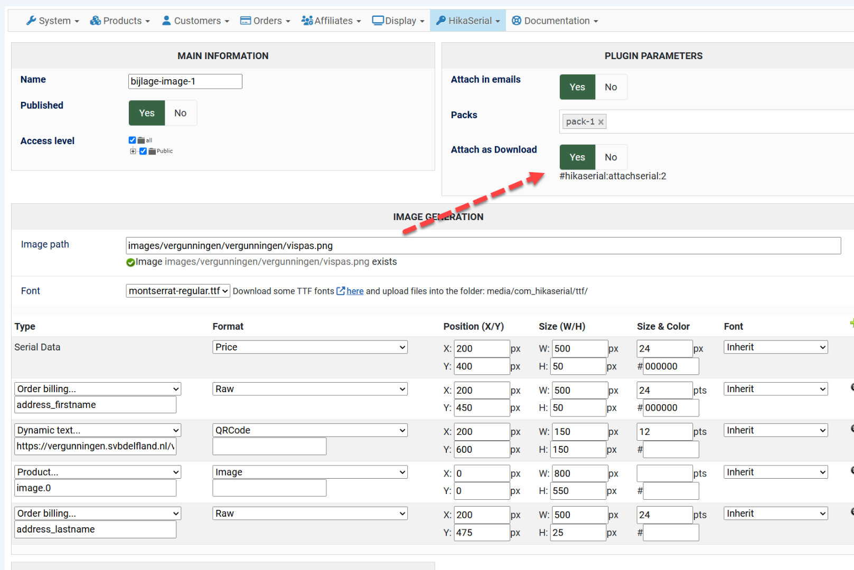The height and width of the screenshot is (570, 854).
Task: Click the 'here' TTF fonts link
Action: coord(354,291)
